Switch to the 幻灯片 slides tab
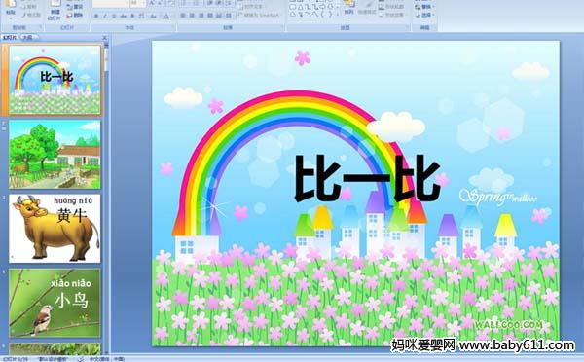The width and height of the screenshot is (584, 362). point(10,37)
